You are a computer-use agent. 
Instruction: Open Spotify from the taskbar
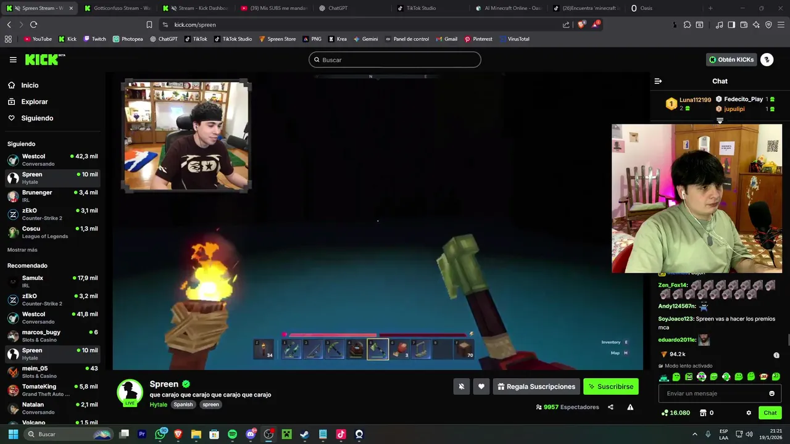click(232, 434)
